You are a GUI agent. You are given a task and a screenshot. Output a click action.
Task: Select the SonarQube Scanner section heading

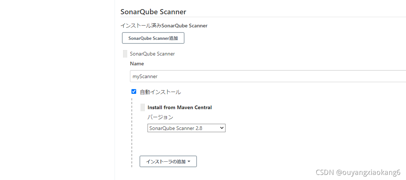point(153,12)
